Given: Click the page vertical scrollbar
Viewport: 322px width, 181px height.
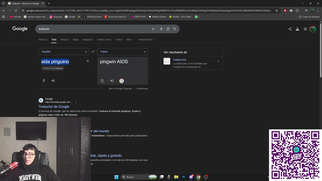Looking at the screenshot, I should pyautogui.click(x=320, y=50).
